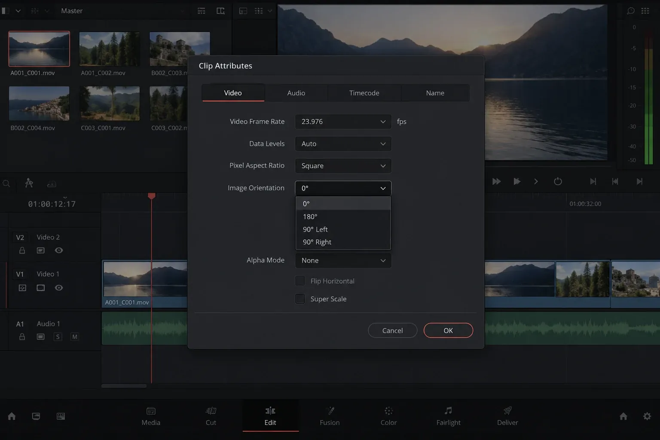Viewport: 660px width, 440px height.
Task: Open the Name tab in Clip Attributes
Action: 435,93
